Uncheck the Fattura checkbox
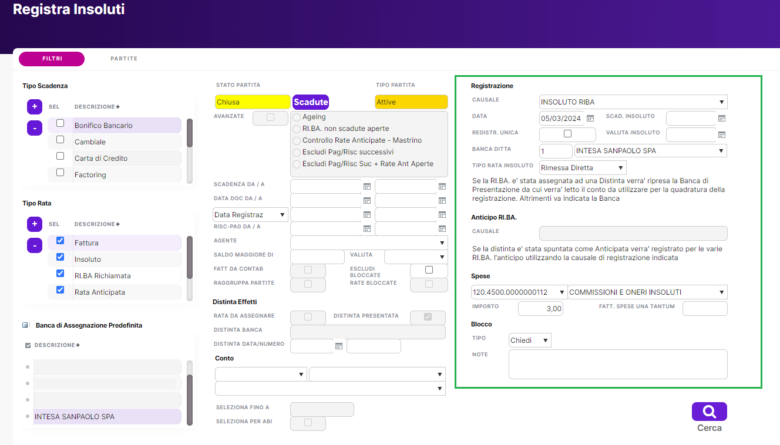 [x=60, y=241]
